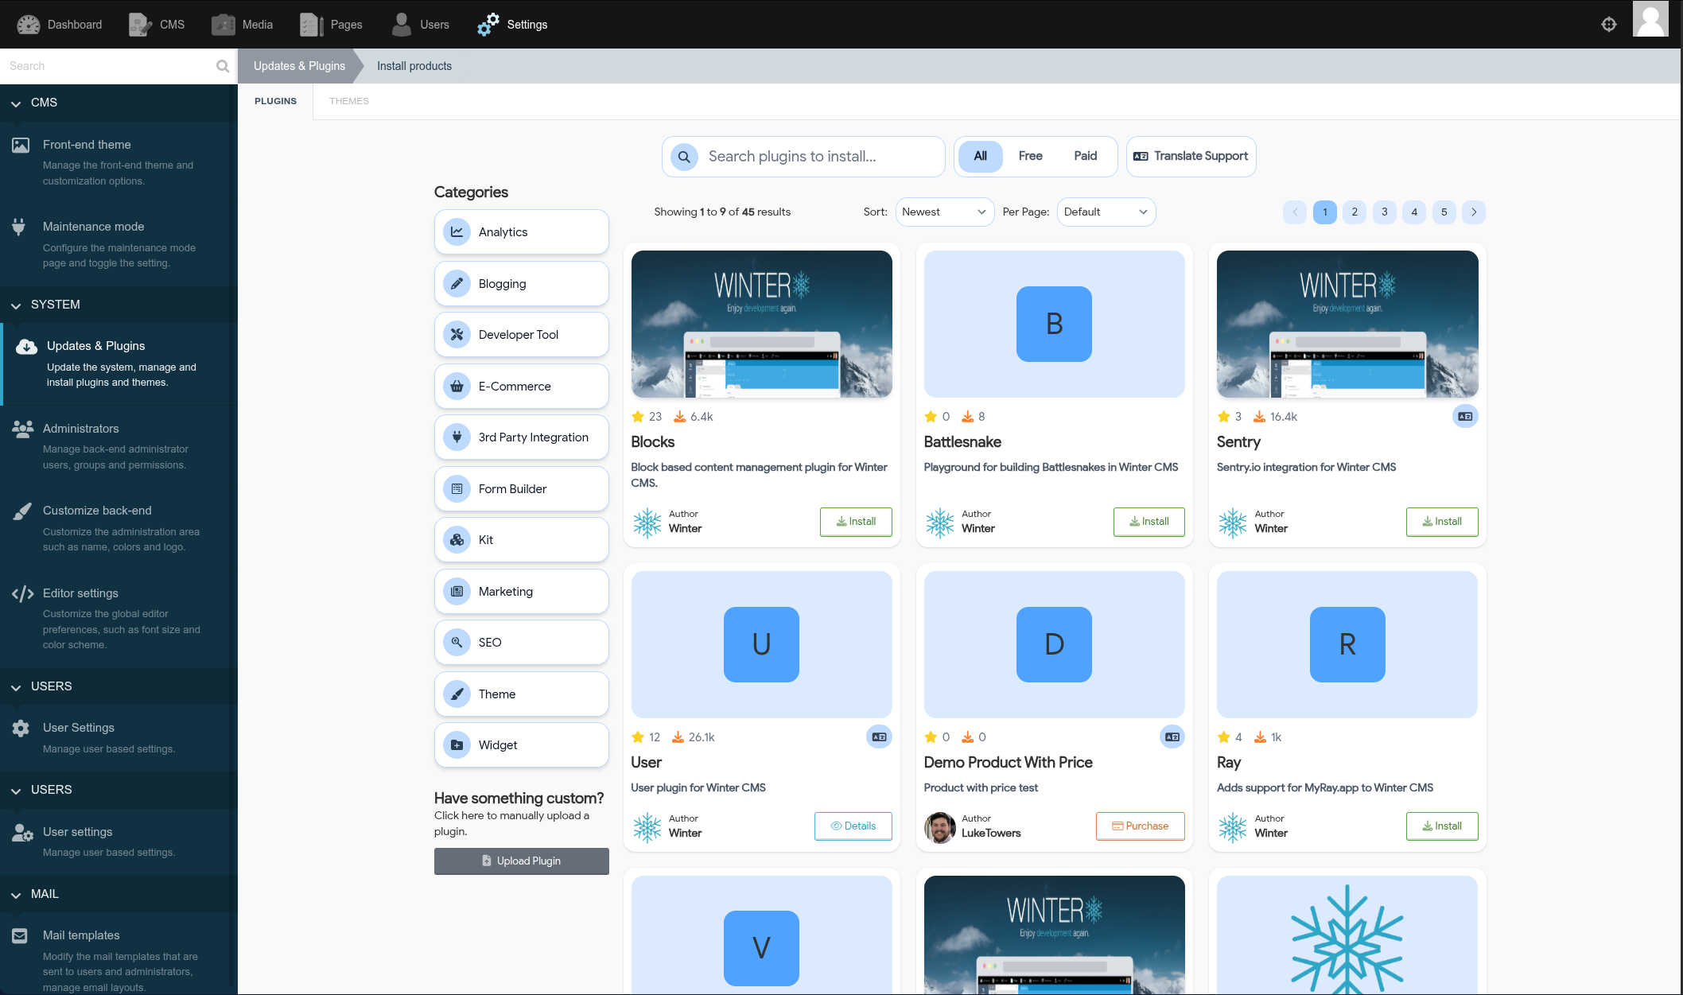The height and width of the screenshot is (995, 1683).
Task: Open the Per Page dropdown
Action: [1105, 212]
